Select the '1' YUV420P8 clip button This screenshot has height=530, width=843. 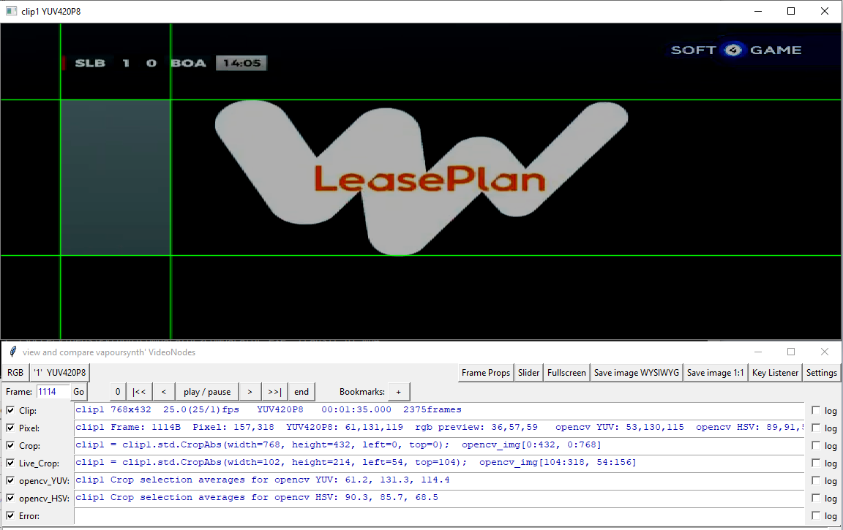coord(59,373)
